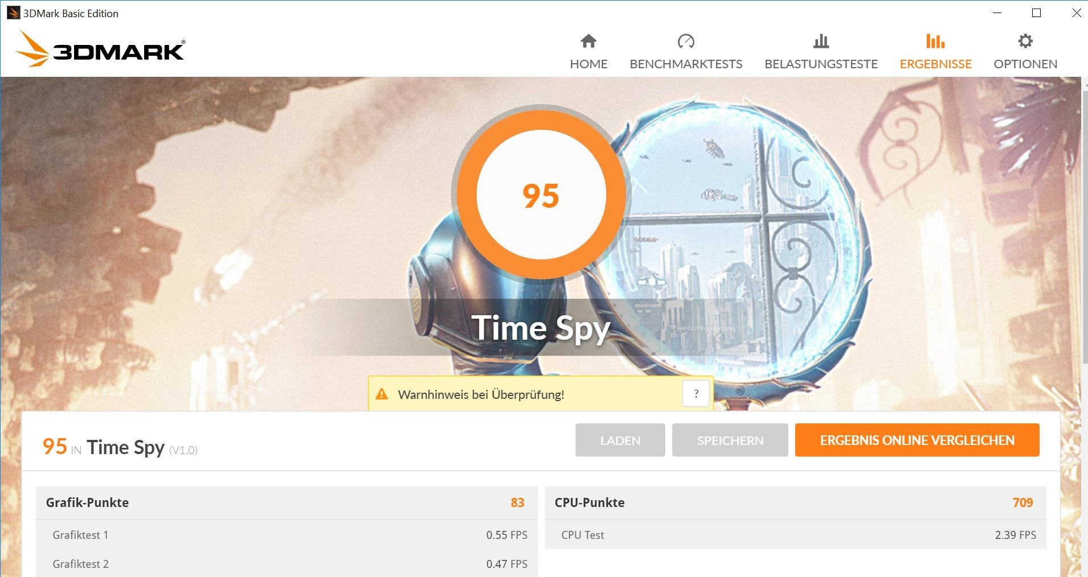Click the Home house icon
1088x577 pixels.
tap(588, 41)
